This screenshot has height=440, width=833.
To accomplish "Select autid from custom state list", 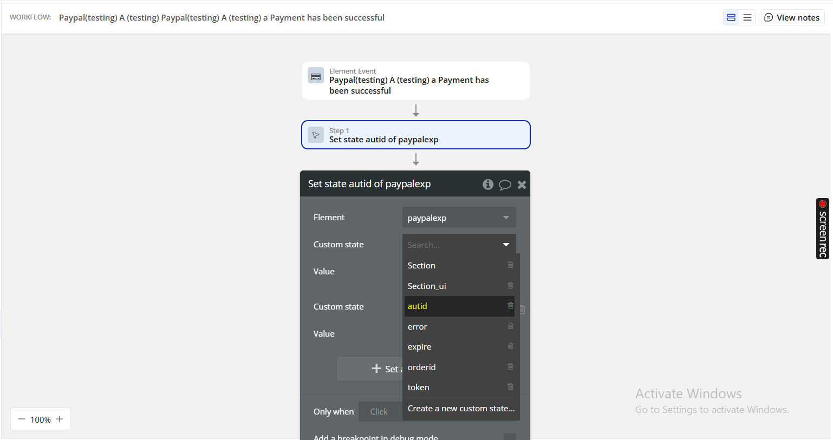I will pyautogui.click(x=418, y=306).
